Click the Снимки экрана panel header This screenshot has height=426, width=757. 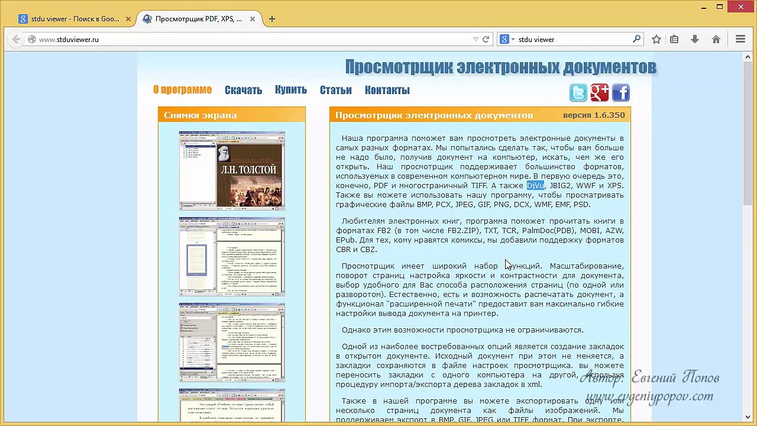(x=232, y=115)
